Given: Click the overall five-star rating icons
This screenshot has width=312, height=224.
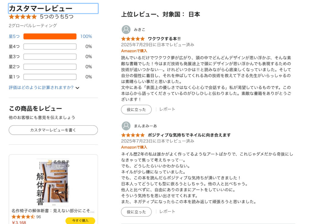Looking at the screenshot, I should tap(23, 17).
